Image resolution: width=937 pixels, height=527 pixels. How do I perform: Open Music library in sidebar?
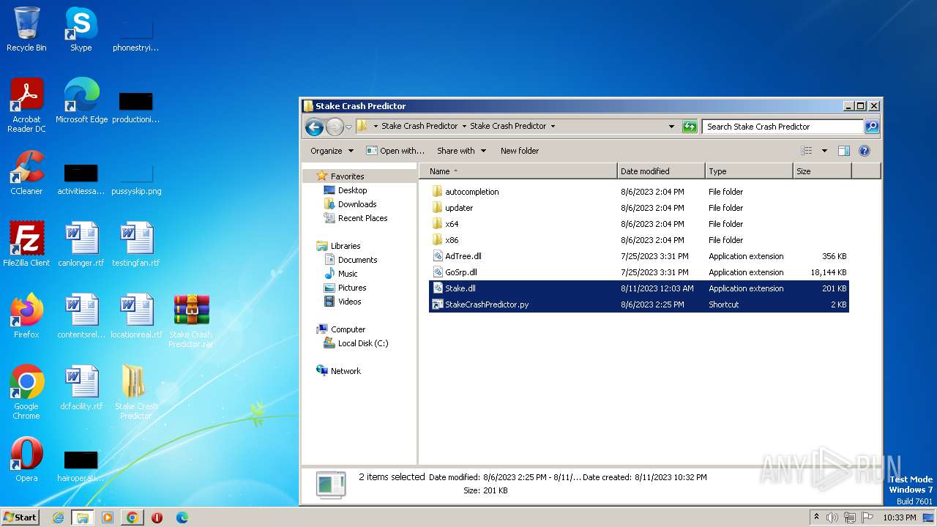348,274
